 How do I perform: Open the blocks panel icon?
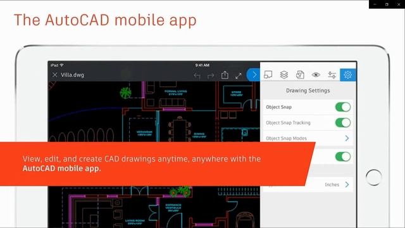(x=300, y=75)
